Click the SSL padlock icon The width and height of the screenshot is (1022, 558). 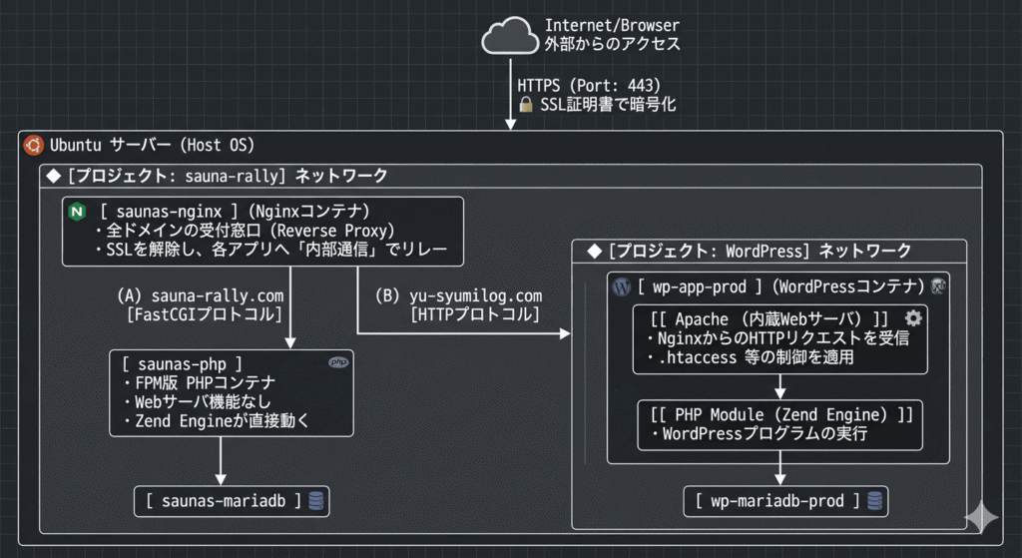523,104
